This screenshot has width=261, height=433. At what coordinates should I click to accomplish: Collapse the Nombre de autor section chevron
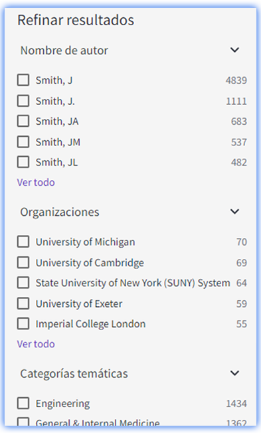point(234,50)
